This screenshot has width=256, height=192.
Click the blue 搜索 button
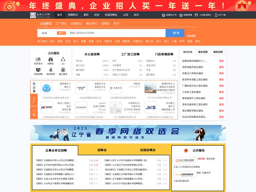click(x=175, y=33)
